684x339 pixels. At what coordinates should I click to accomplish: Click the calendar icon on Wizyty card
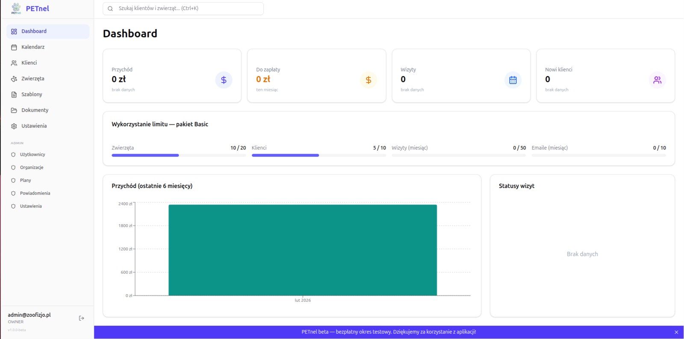513,80
